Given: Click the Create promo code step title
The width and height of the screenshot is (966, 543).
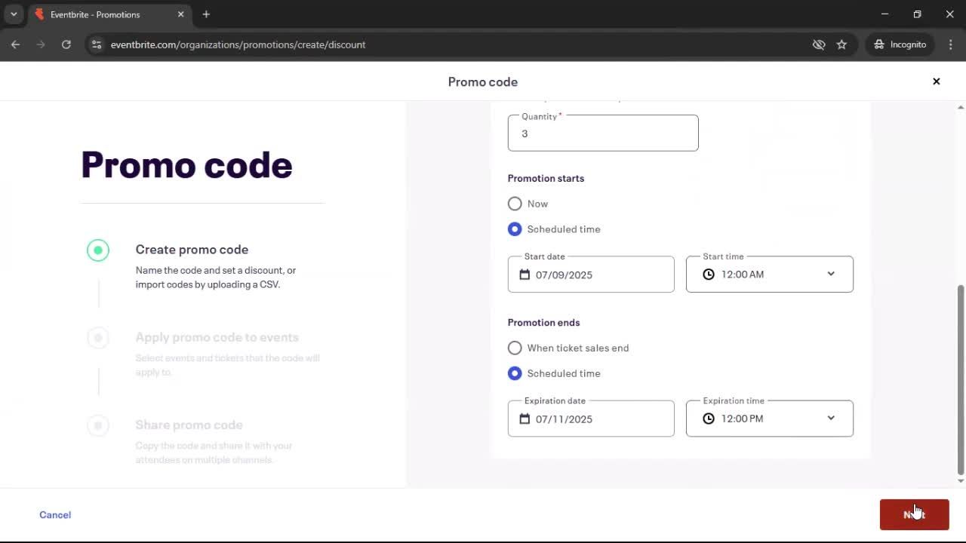Looking at the screenshot, I should (x=192, y=250).
